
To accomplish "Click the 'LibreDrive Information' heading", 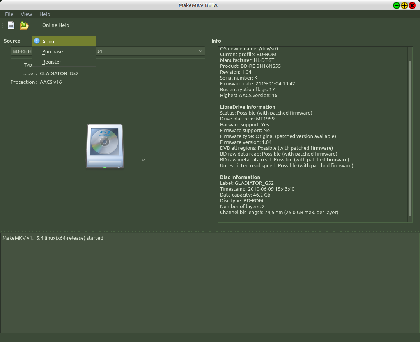I will [248, 107].
